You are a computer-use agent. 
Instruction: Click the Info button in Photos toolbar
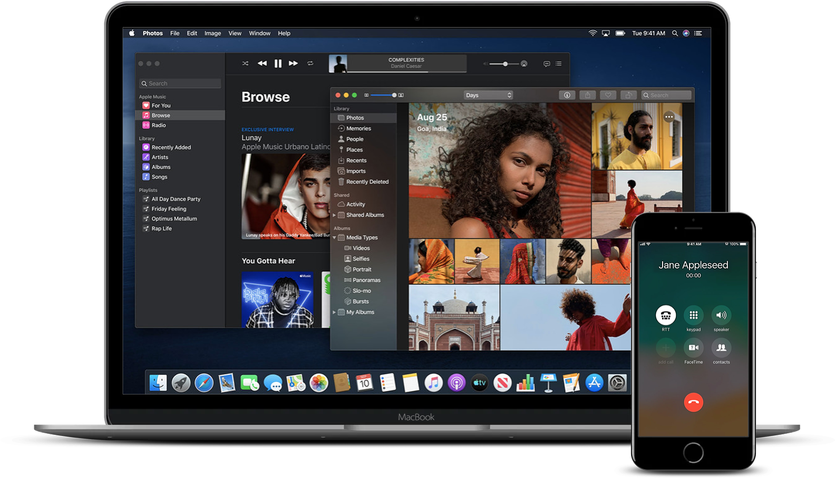point(567,95)
